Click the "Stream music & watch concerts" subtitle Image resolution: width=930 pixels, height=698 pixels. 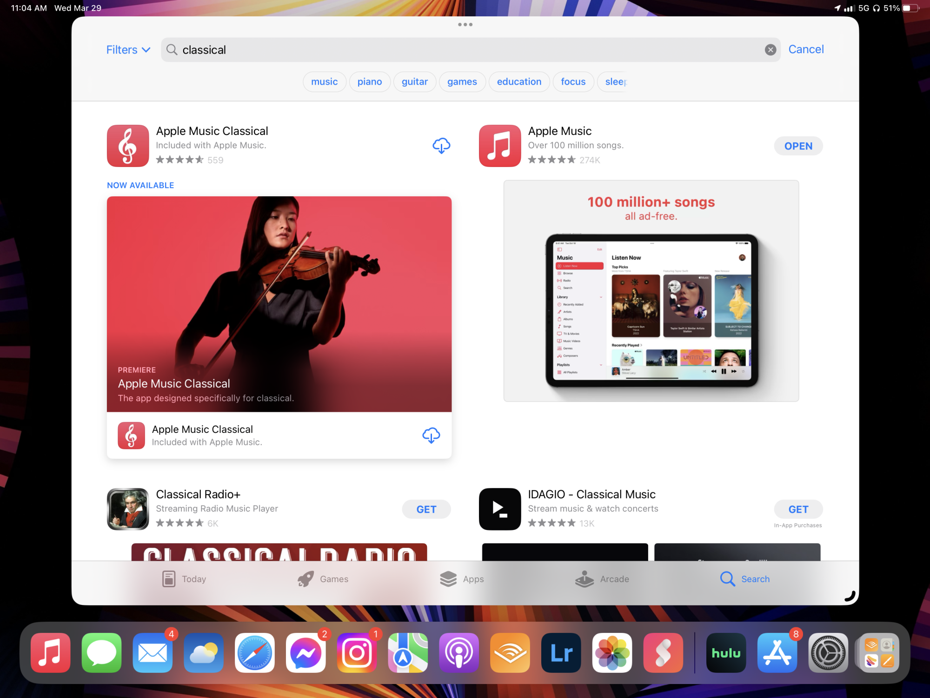tap(593, 509)
